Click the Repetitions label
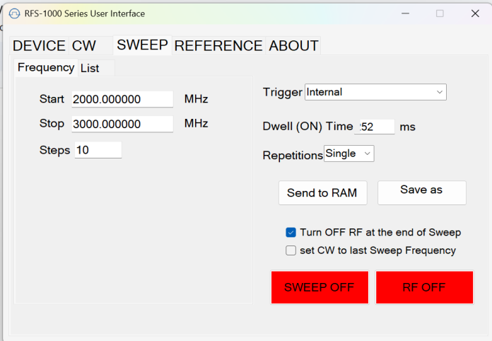The image size is (492, 341). [x=293, y=155]
